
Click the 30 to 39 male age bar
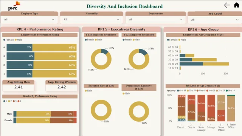(204, 60)
